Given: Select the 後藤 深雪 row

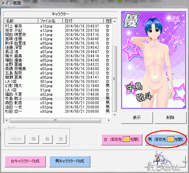Looking at the screenshot, I should [x=58, y=48].
